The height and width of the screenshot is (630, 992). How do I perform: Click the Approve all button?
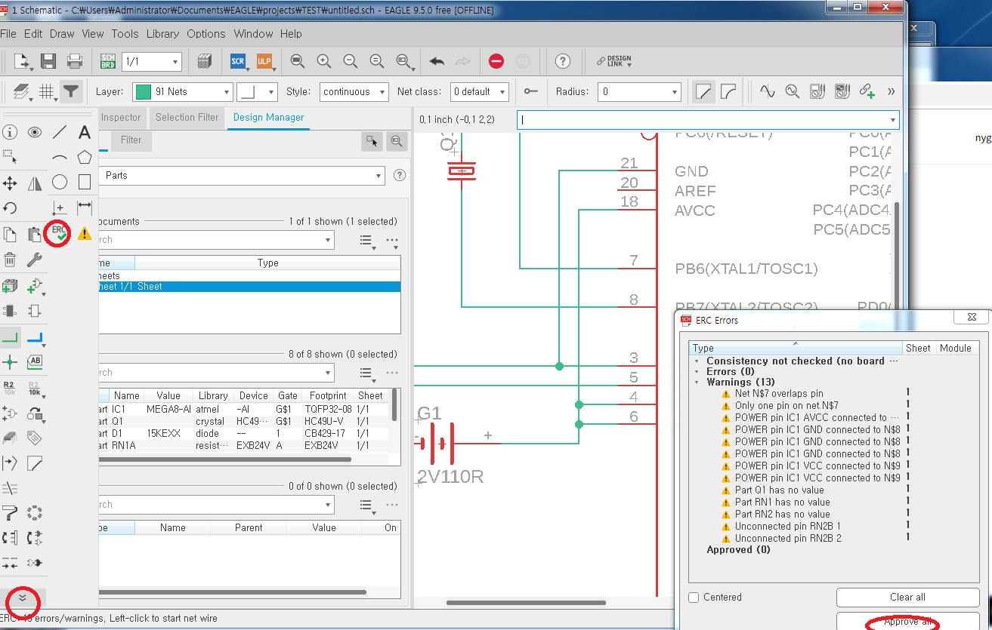pos(907,621)
